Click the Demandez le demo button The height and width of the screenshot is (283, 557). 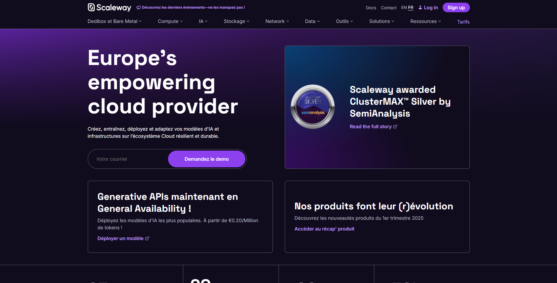pos(207,159)
